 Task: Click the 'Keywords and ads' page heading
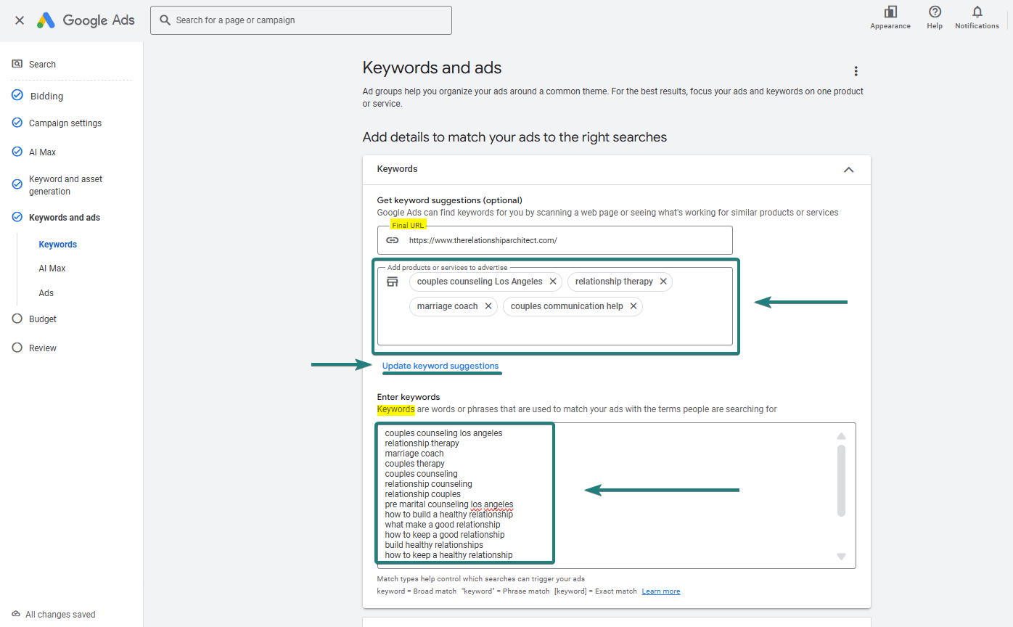coord(432,68)
